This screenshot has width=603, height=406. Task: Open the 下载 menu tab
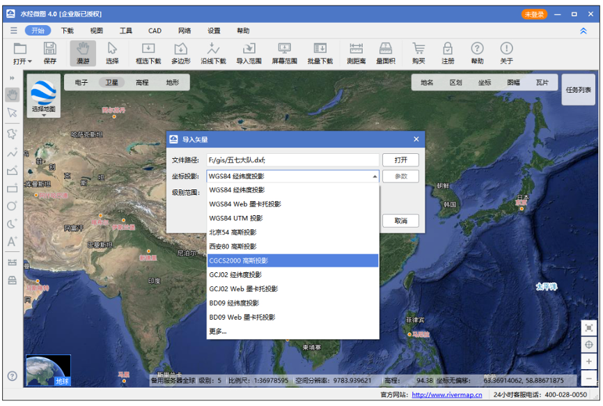(67, 31)
